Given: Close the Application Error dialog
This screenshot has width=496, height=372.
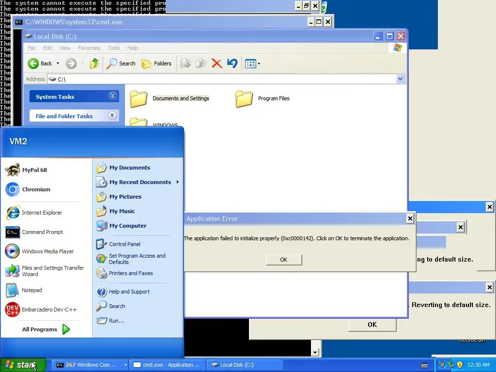Looking at the screenshot, I should tap(410, 218).
